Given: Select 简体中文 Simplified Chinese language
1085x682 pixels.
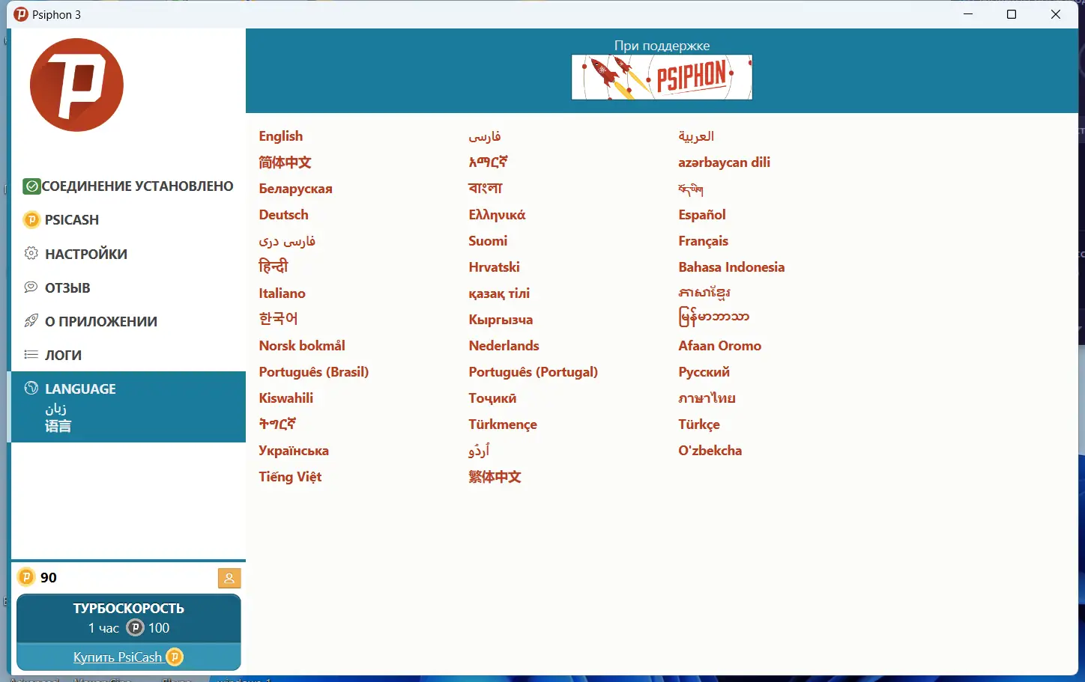Looking at the screenshot, I should pos(285,162).
